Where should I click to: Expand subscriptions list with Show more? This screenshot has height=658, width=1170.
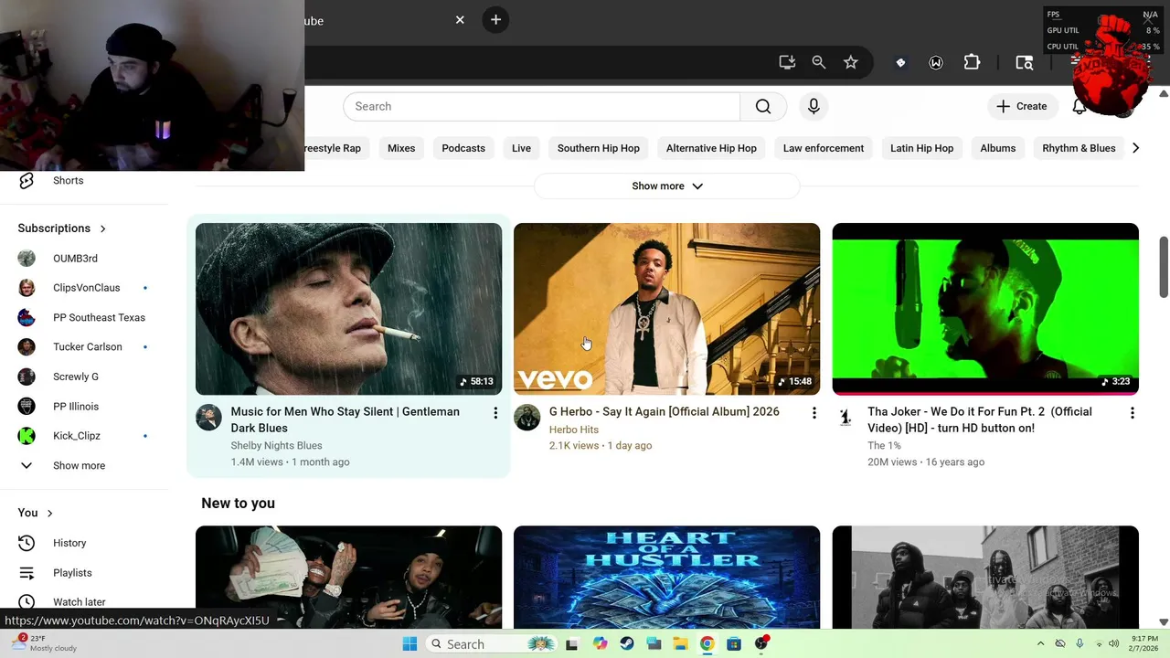click(x=79, y=466)
